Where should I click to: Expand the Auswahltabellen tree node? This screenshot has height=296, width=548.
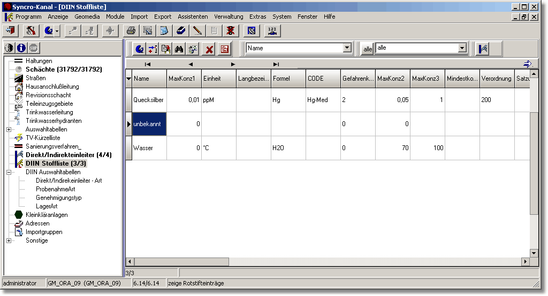point(9,129)
